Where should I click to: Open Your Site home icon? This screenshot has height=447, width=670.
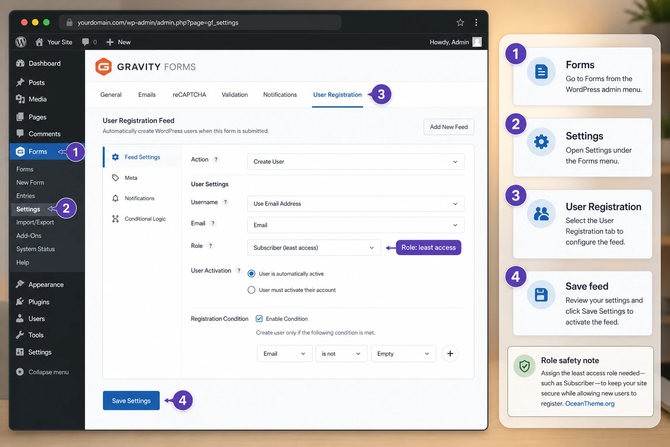pyautogui.click(x=39, y=42)
